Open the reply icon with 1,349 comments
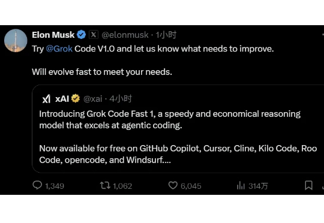 pyautogui.click(x=37, y=185)
